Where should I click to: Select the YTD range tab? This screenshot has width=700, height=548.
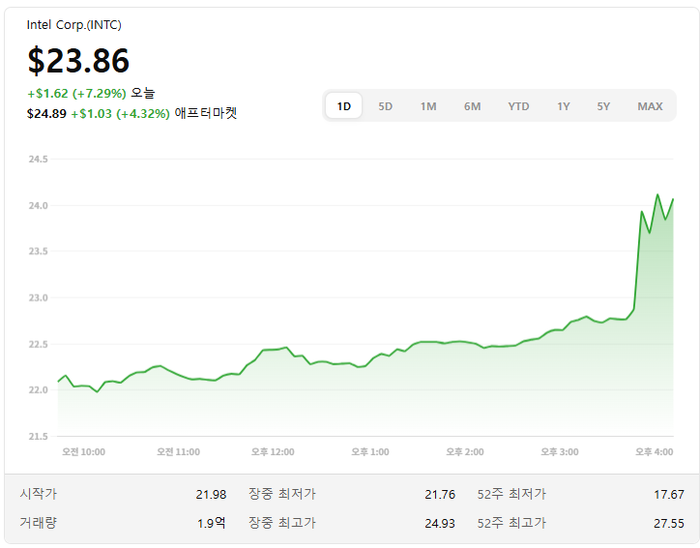[518, 106]
